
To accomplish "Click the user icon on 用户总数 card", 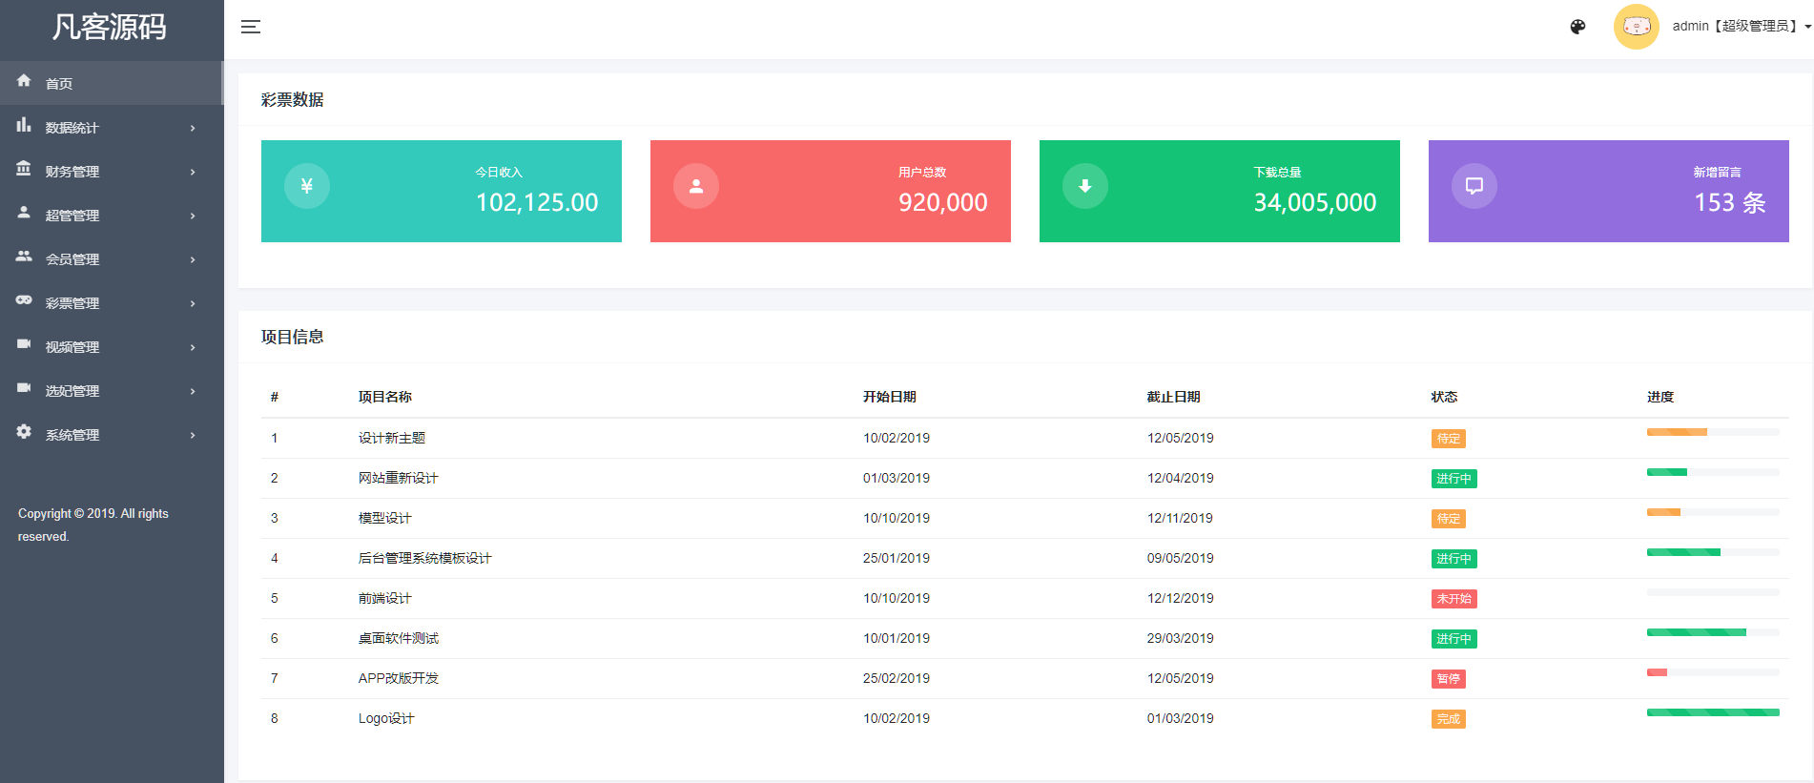I will click(x=696, y=186).
